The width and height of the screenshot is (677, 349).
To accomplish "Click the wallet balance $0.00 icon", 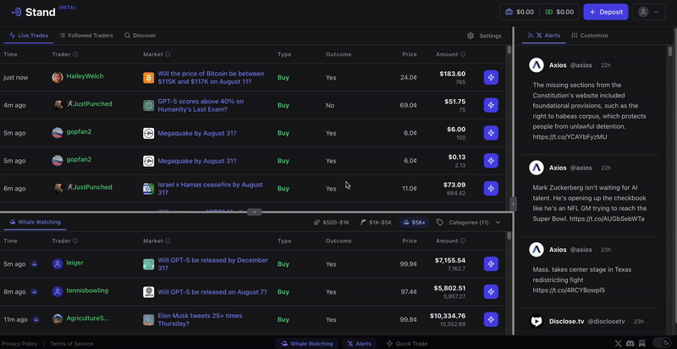I will [x=509, y=12].
